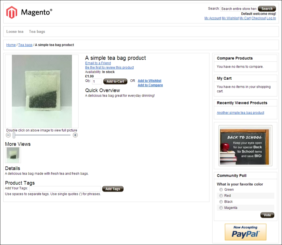This screenshot has height=245, width=282.
Task: Click the Search button
Action: (267, 9)
